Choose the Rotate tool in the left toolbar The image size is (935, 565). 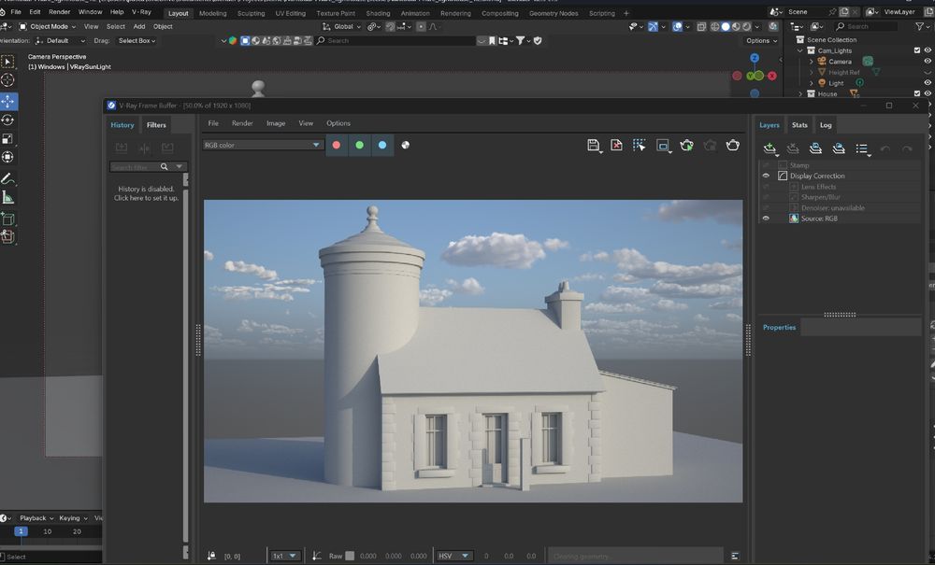7,120
